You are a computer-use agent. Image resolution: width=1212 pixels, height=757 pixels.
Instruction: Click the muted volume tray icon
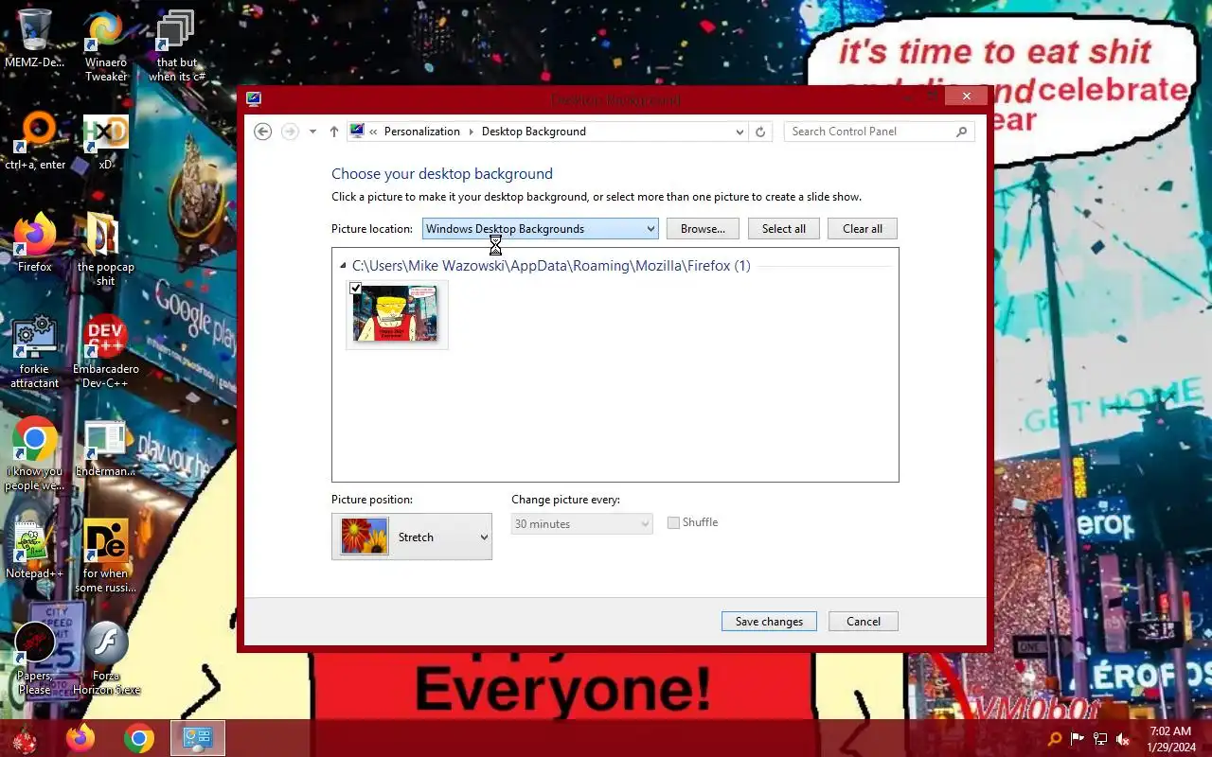click(1123, 739)
